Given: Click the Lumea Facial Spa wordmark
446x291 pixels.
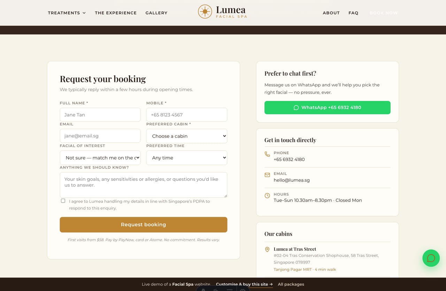Looking at the screenshot, I should tap(231, 12).
